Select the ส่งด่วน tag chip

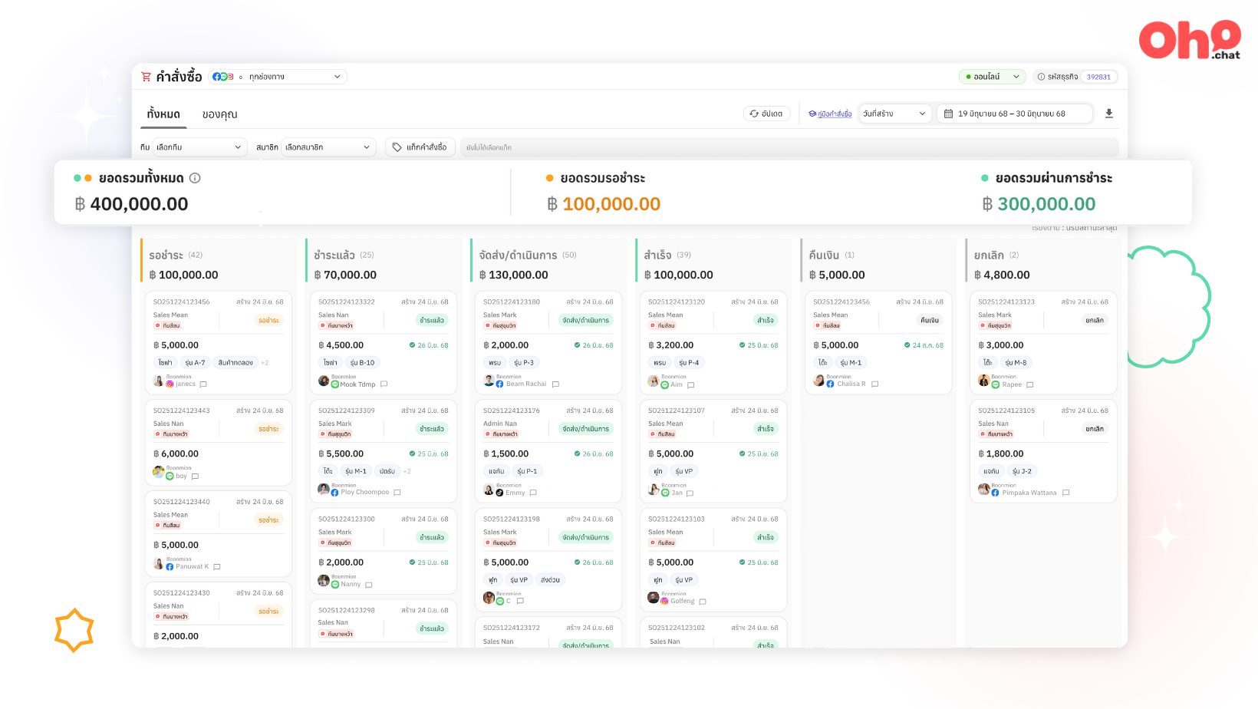(x=550, y=580)
